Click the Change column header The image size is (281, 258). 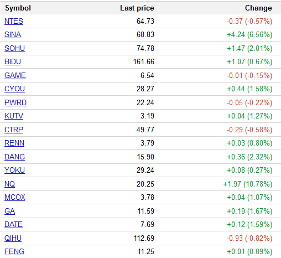tap(258, 8)
